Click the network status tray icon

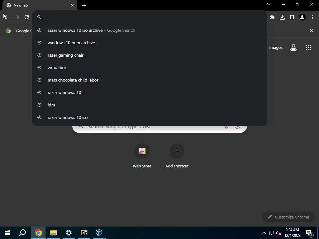click(271, 233)
